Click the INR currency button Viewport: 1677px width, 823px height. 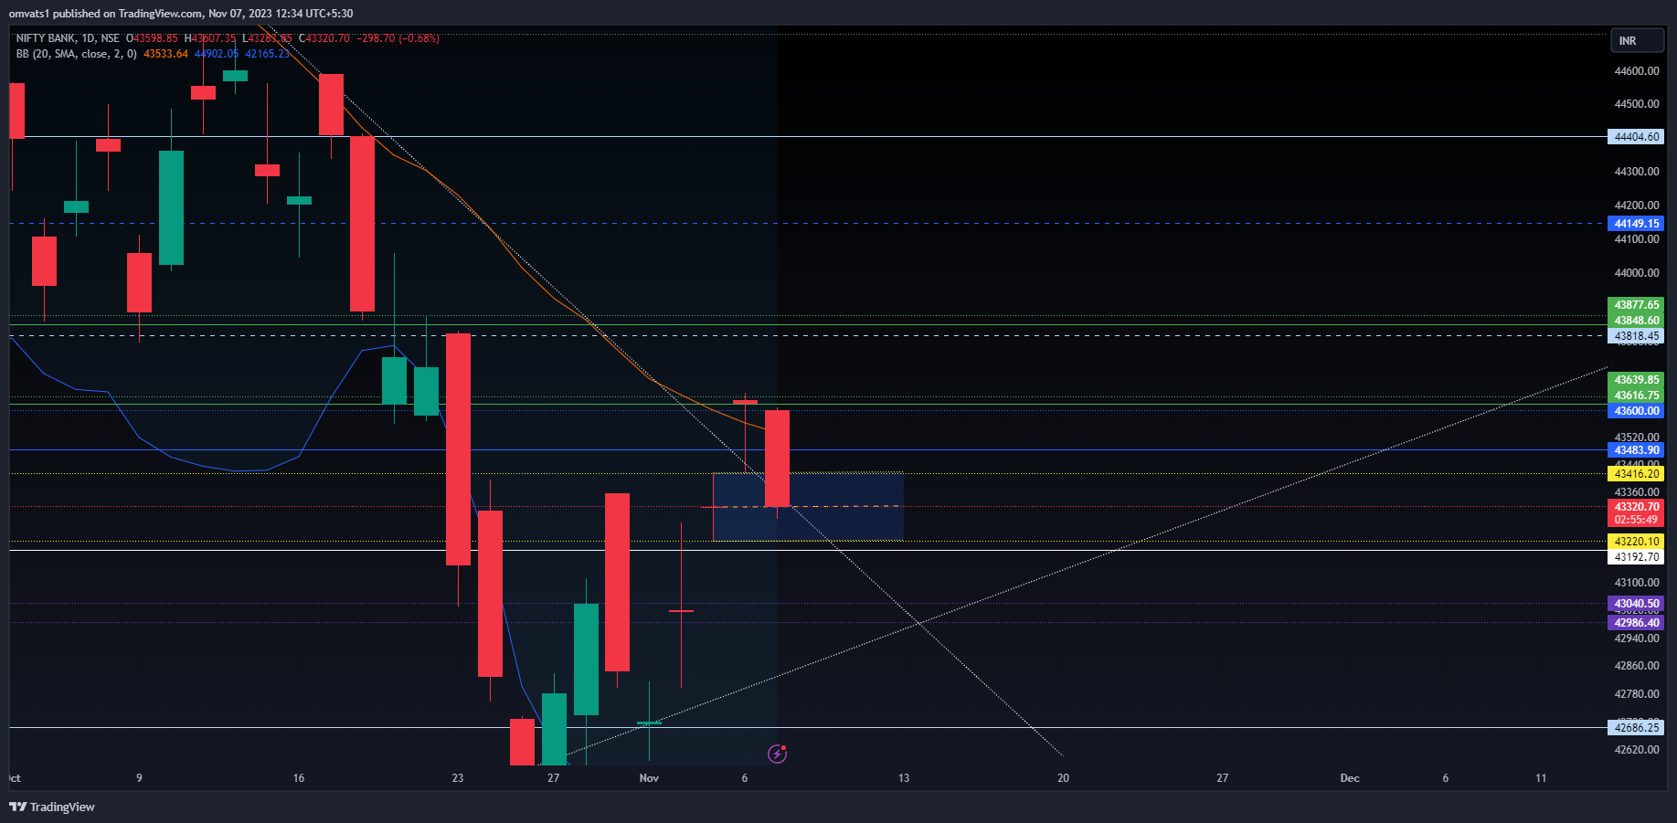point(1637,41)
